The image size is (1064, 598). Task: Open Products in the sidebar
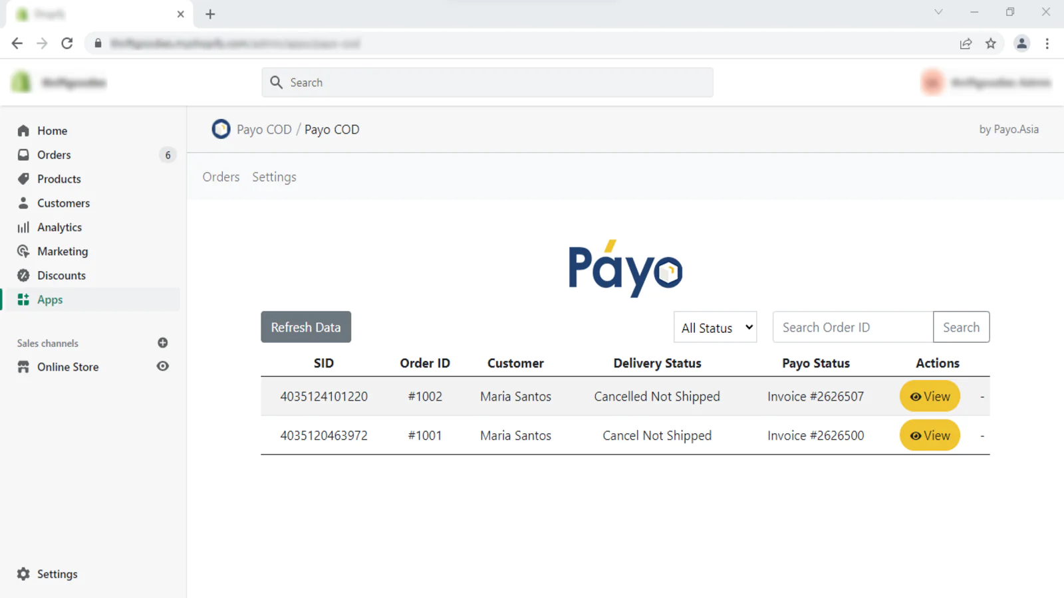point(59,179)
